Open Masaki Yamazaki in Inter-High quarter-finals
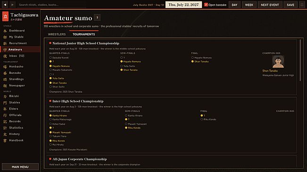 coord(62,132)
